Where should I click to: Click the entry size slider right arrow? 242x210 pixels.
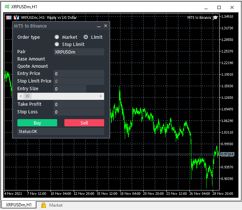tap(101, 96)
